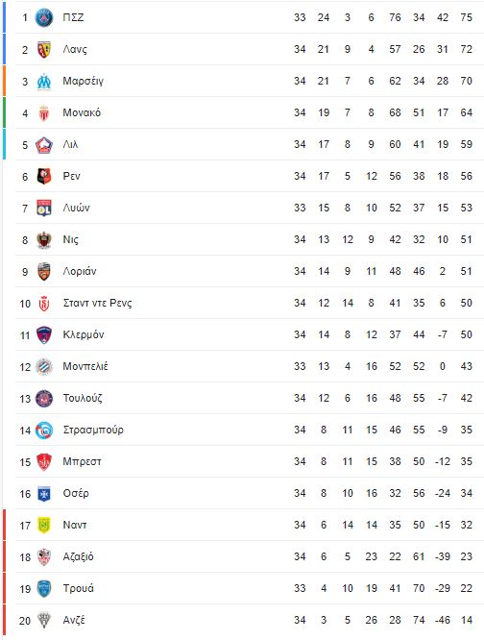The image size is (484, 640).
Task: Click the Οσέρ team name
Action: [x=76, y=494]
